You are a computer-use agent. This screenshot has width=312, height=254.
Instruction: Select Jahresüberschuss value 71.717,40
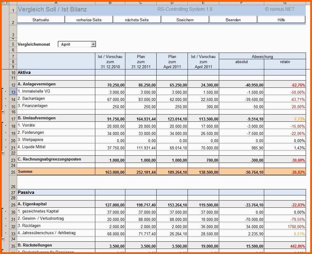click(147, 234)
